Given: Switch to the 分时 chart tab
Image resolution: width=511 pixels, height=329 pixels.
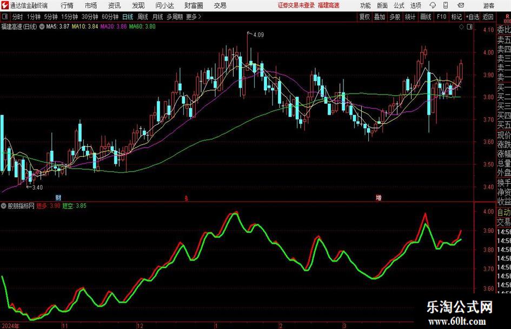Looking at the screenshot, I should [18, 17].
